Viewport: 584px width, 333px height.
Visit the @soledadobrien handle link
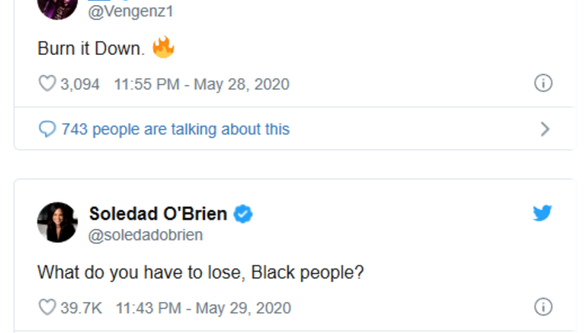click(x=145, y=235)
